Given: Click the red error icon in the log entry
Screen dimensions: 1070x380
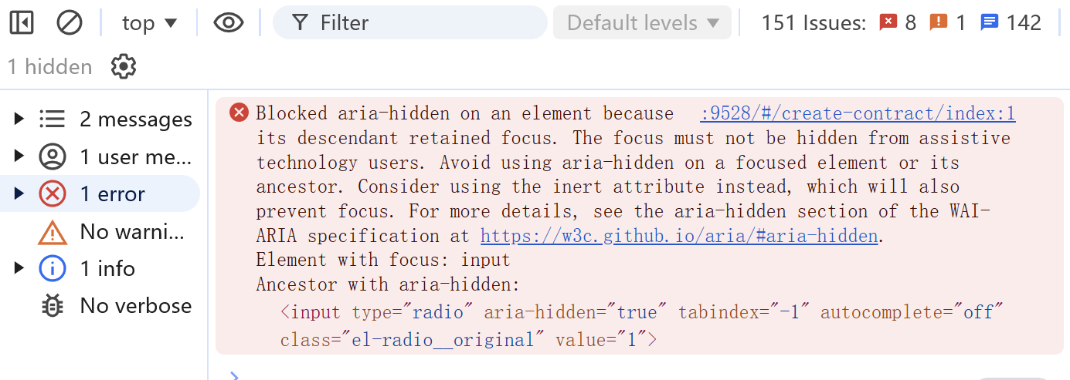Looking at the screenshot, I should (x=239, y=113).
